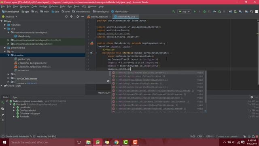
Task: Open the Refactor menu
Action: [53, 6]
